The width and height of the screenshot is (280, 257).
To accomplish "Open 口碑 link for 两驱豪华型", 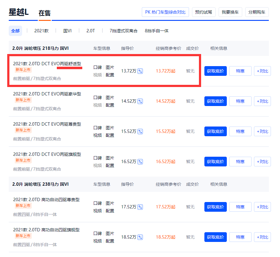I will 98,98.
